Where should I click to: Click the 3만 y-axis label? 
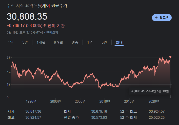click(9, 58)
